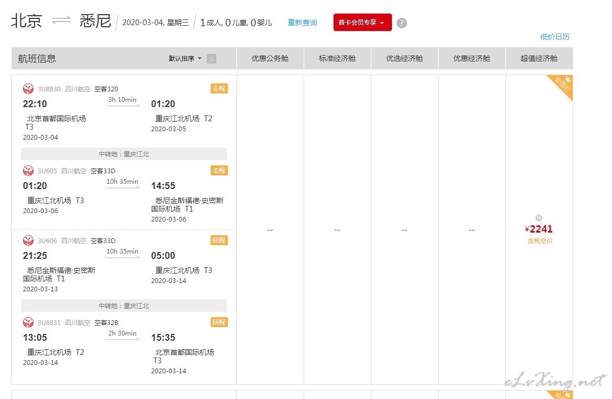Viewport: 612px width, 399px height.
Task: Click the 去程 tag on flight 3U605
Action: 219,171
